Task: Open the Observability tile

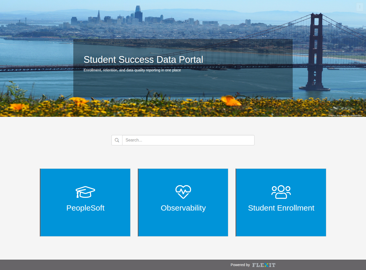Action: [183, 203]
